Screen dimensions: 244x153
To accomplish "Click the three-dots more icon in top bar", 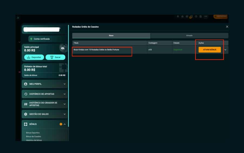I will coord(206,16).
